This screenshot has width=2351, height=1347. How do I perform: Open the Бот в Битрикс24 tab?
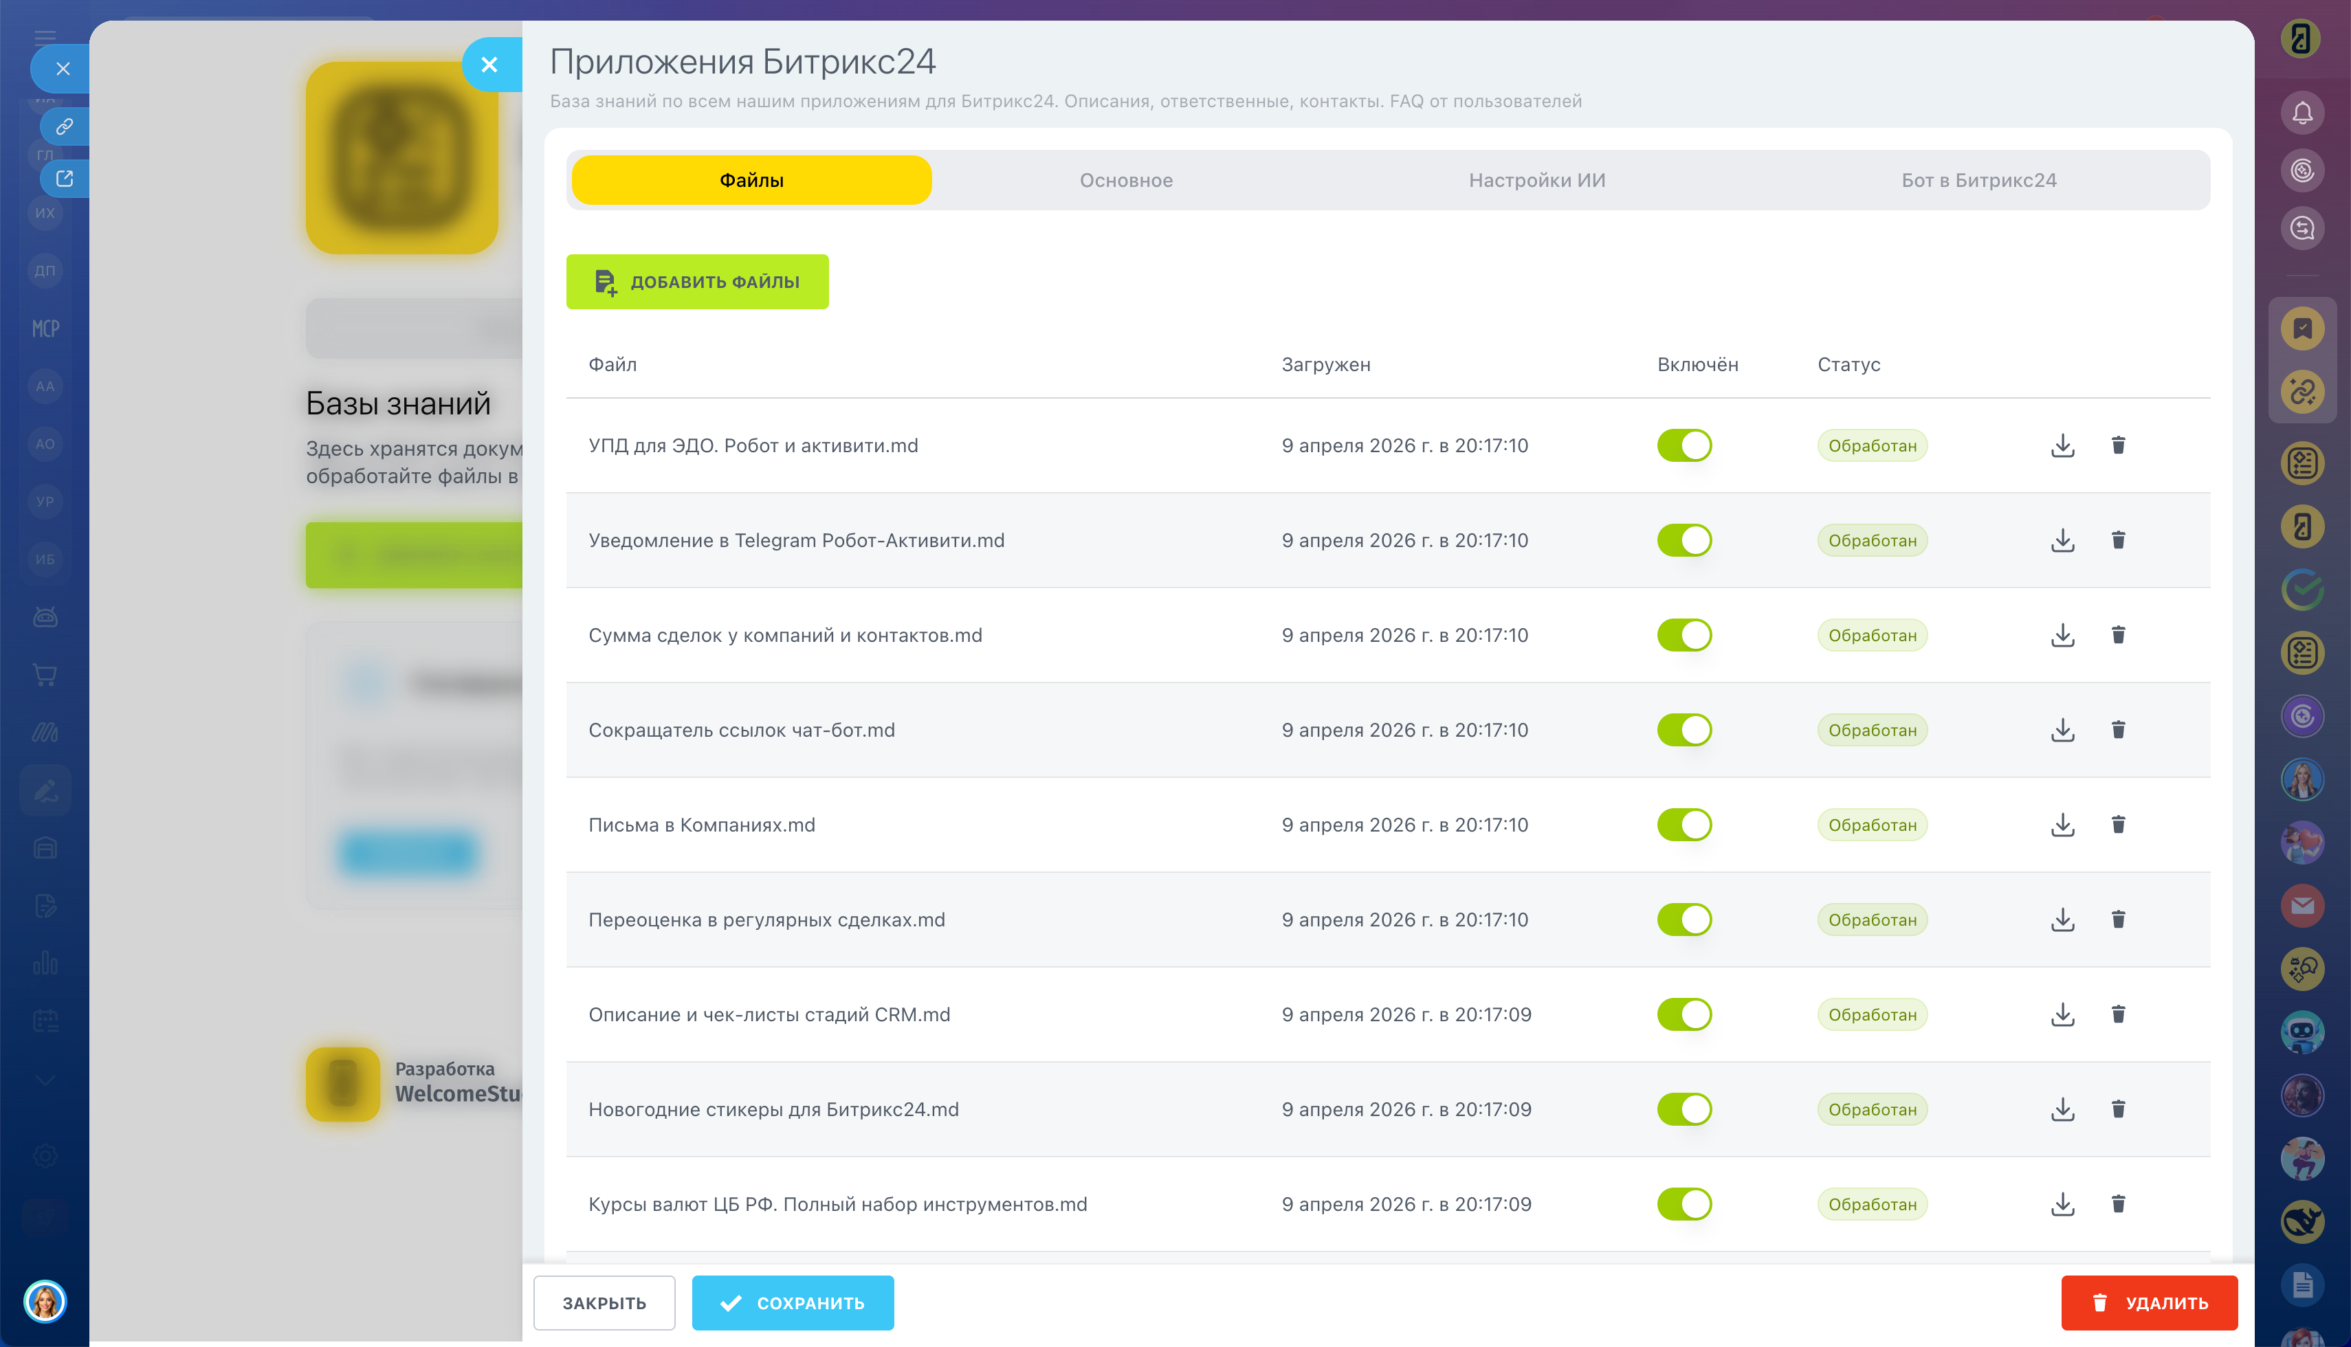(x=1978, y=180)
